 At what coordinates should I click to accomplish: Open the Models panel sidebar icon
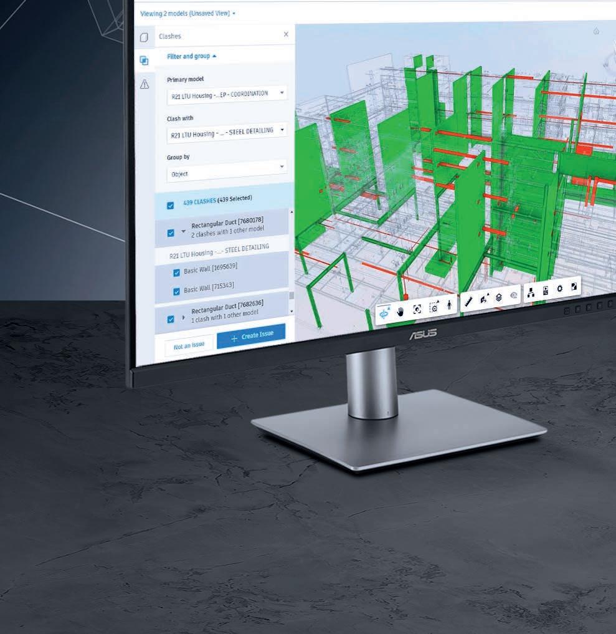[x=145, y=37]
